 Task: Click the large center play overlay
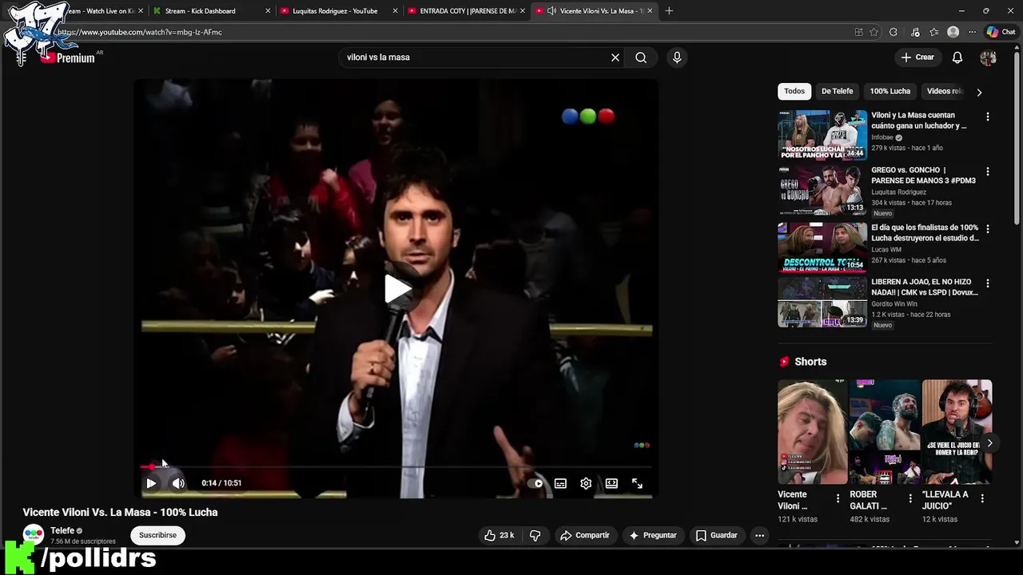coord(397,289)
